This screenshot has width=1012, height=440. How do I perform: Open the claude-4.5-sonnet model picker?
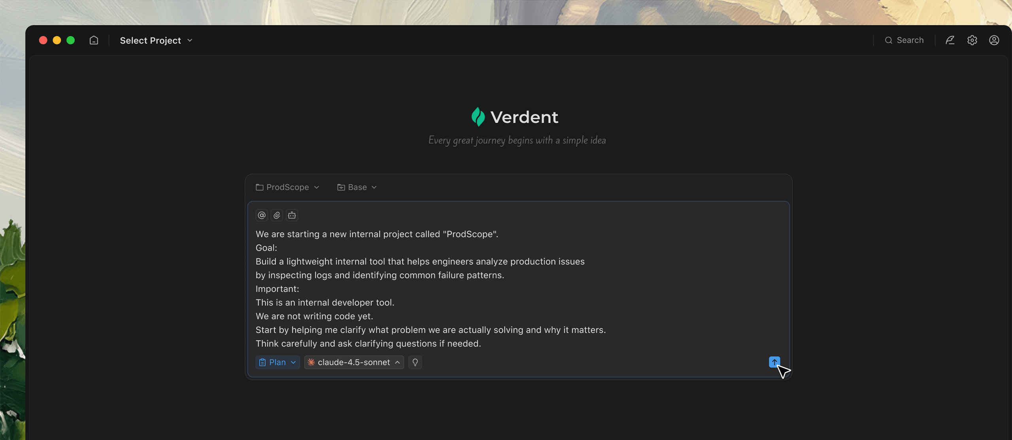(354, 362)
